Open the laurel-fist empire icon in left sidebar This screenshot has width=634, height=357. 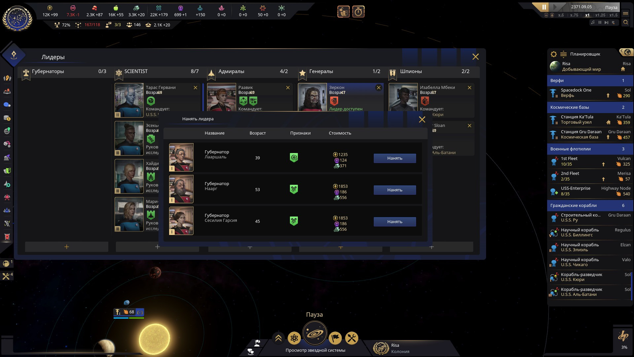(7, 78)
